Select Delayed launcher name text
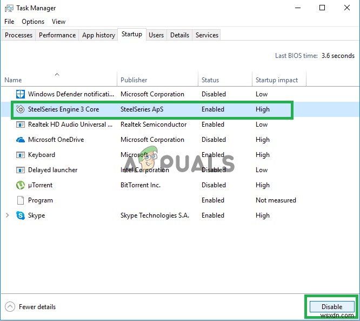This screenshot has width=360, height=321. pos(52,170)
